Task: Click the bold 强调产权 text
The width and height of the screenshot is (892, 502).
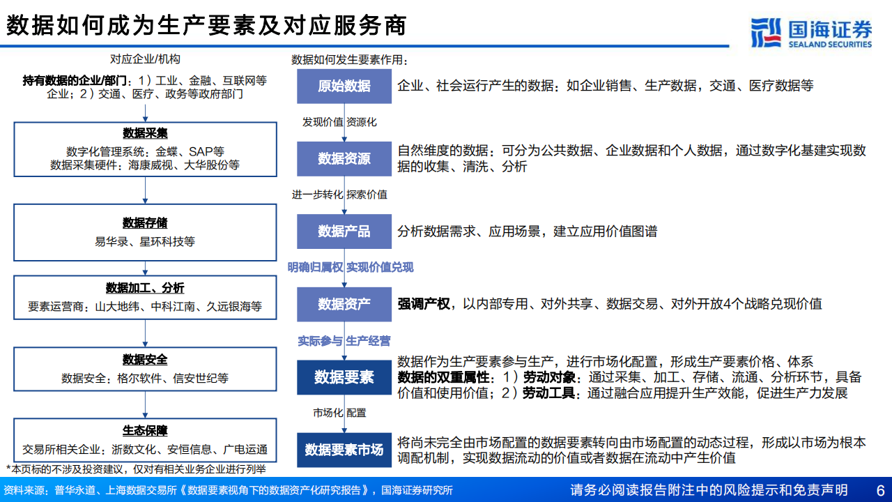Action: point(423,304)
